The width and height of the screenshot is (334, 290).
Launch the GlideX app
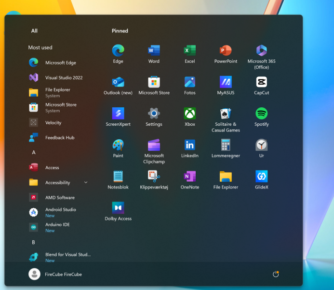tap(261, 180)
